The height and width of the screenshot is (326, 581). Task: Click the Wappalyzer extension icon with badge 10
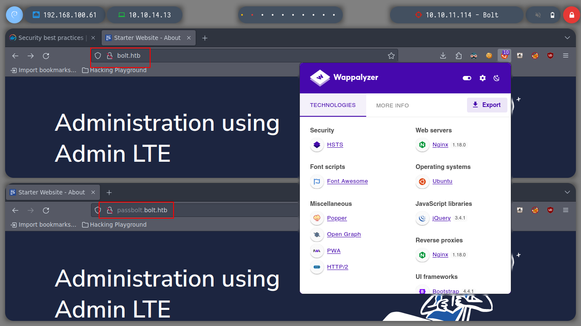[504, 55]
